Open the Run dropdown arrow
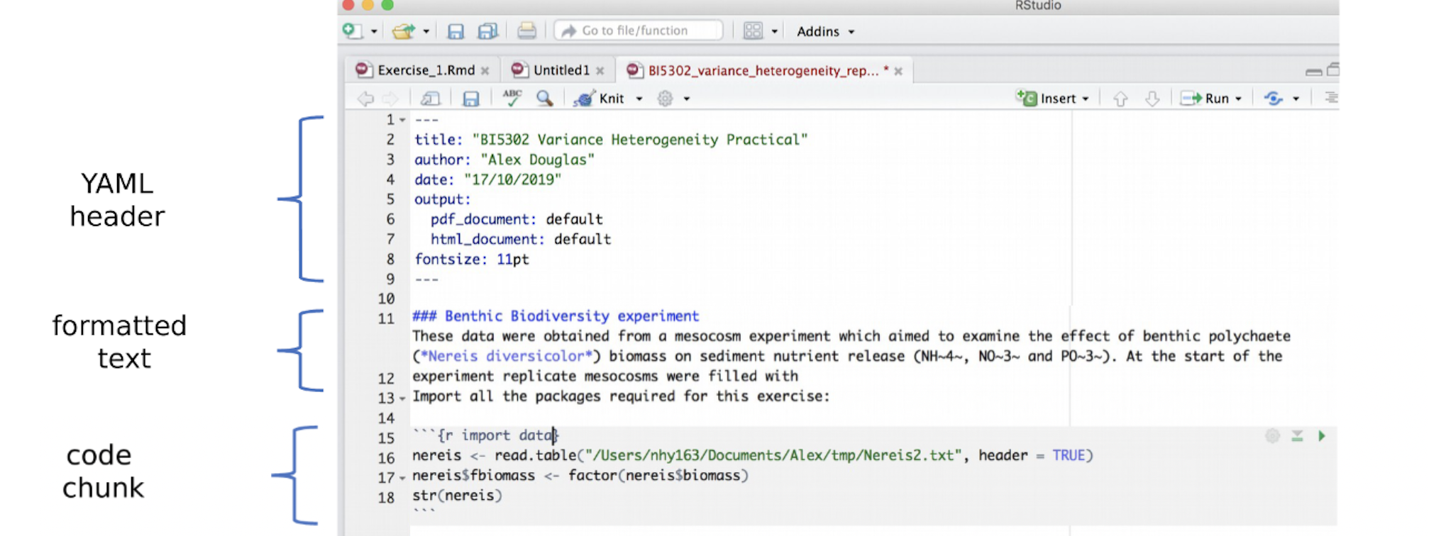The width and height of the screenshot is (1446, 536). point(1239,99)
